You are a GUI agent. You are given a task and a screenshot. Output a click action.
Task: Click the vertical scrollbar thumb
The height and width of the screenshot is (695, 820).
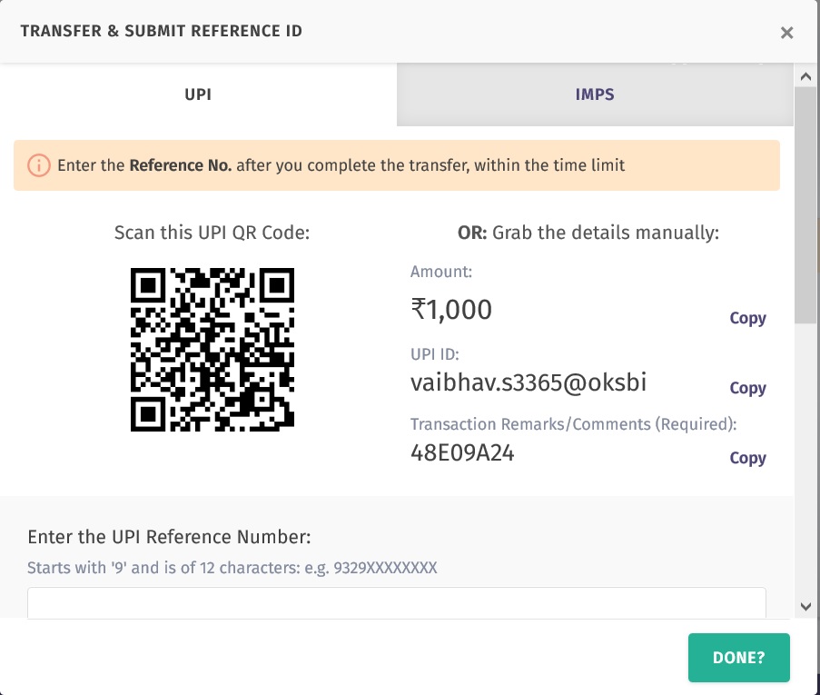805,204
